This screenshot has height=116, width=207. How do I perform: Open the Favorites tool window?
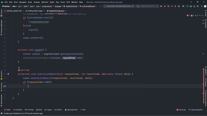[x=1, y=87]
